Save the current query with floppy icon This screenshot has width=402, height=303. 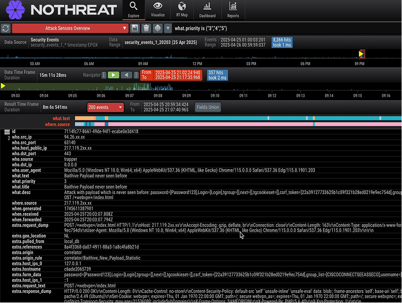tap(135, 28)
